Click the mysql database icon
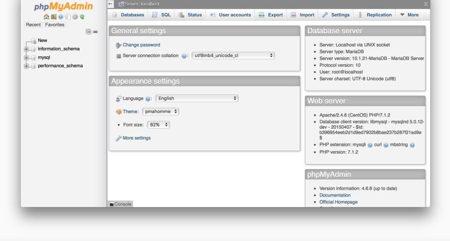This screenshot has height=241, width=450. click(33, 58)
